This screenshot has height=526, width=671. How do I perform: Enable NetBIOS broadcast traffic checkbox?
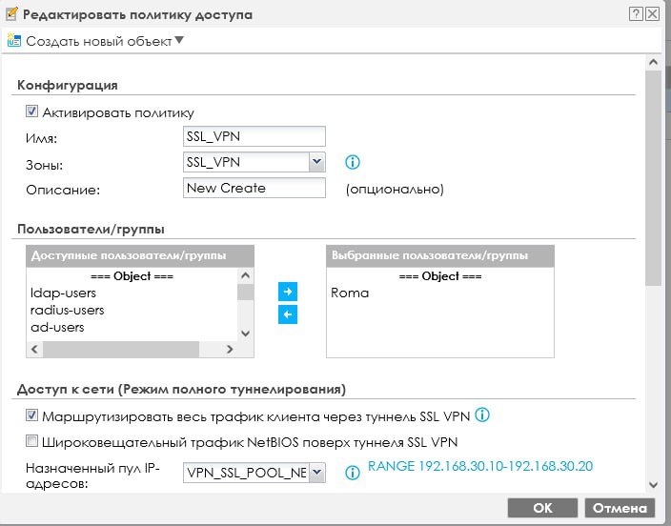(x=32, y=441)
